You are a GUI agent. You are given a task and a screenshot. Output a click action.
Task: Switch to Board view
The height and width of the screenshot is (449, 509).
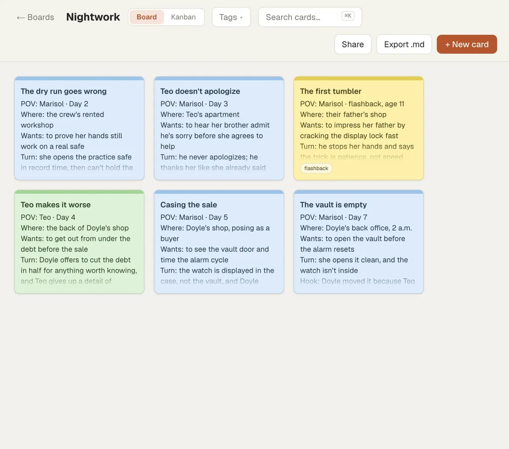147,17
